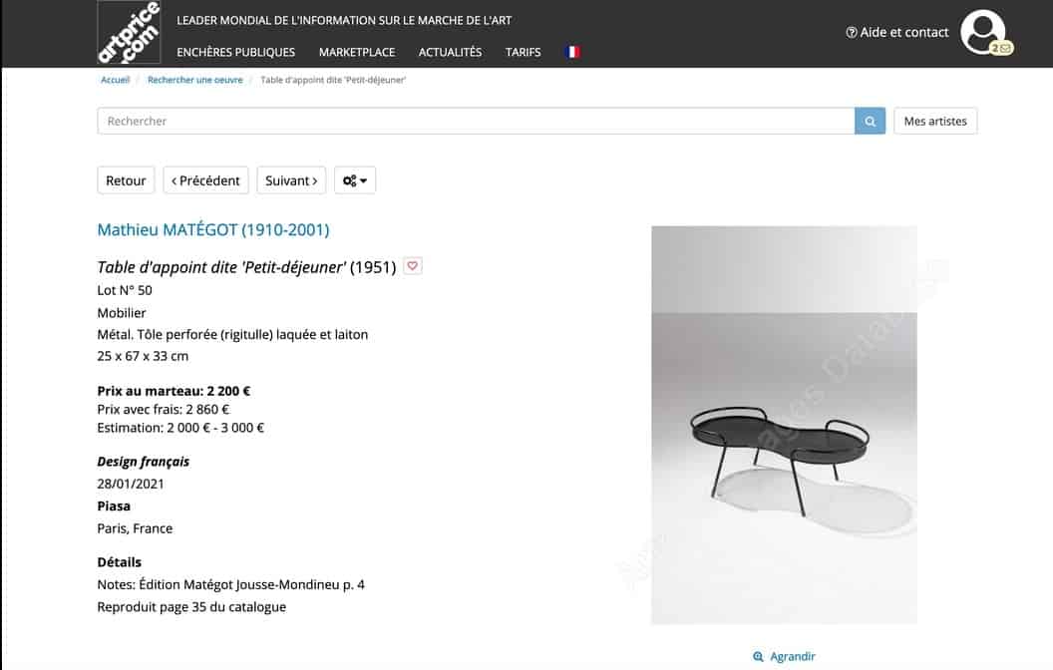Open the Enchères Publiques menu

click(x=235, y=52)
